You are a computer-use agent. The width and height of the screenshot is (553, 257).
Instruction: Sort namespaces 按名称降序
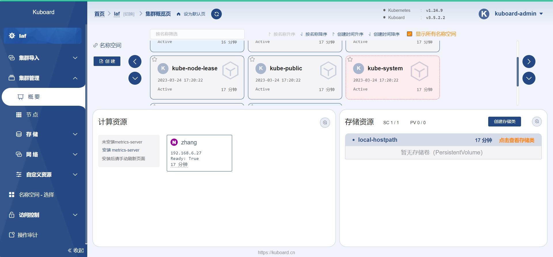click(x=314, y=34)
